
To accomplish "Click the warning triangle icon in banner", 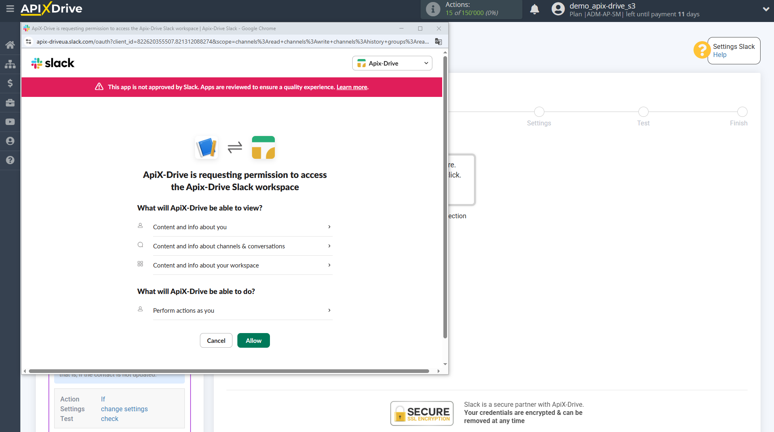I will click(99, 87).
